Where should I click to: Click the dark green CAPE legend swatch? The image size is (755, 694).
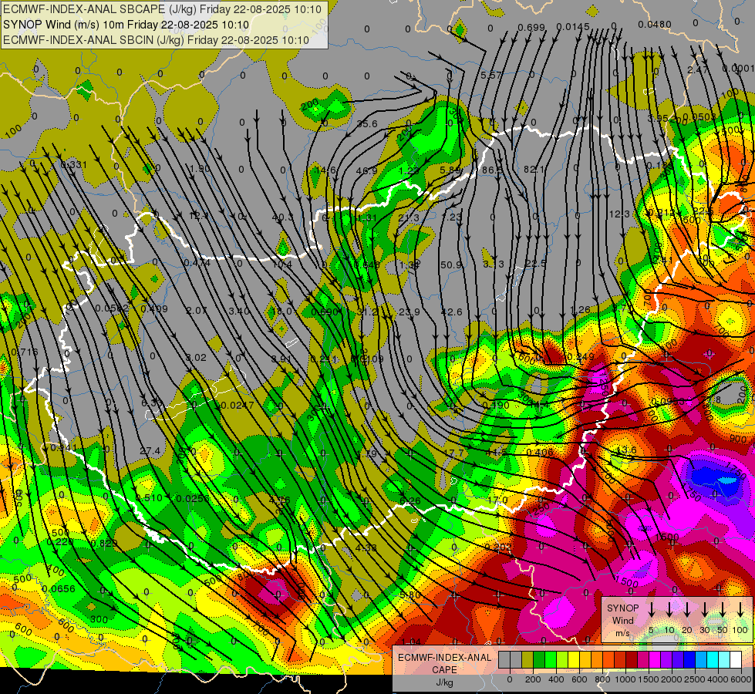(539, 659)
